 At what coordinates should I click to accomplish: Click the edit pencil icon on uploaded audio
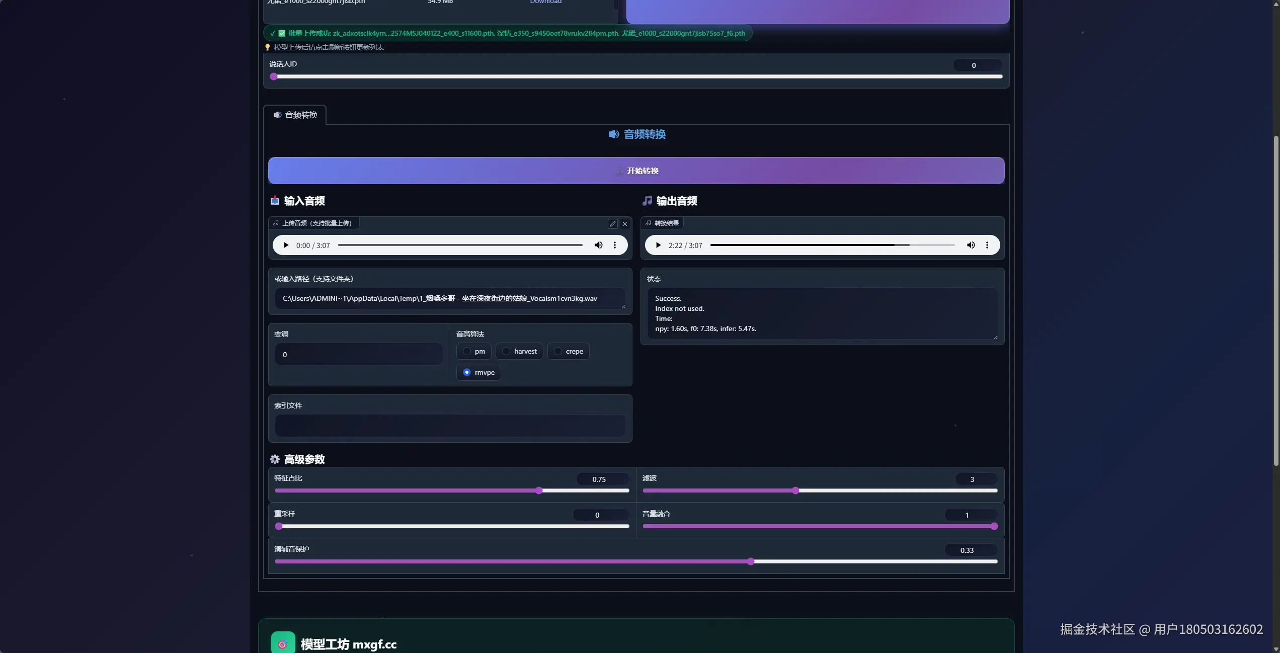click(612, 224)
